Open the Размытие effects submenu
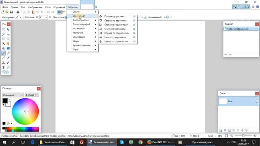 click(82, 32)
